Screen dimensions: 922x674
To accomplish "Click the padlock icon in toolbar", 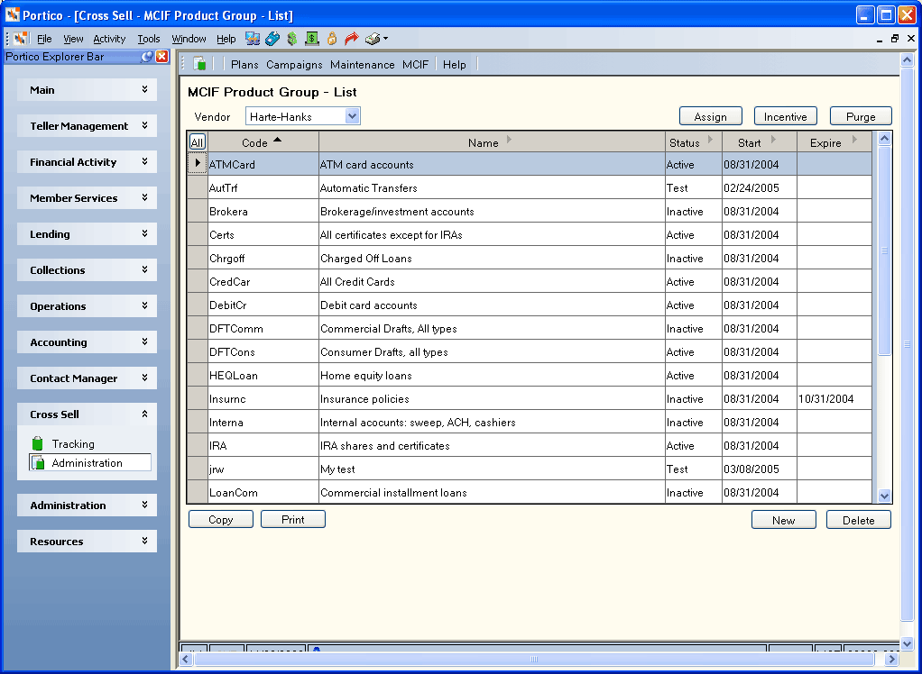I will [x=332, y=39].
